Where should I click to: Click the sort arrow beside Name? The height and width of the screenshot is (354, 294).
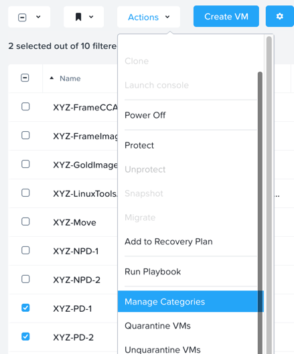(52, 78)
